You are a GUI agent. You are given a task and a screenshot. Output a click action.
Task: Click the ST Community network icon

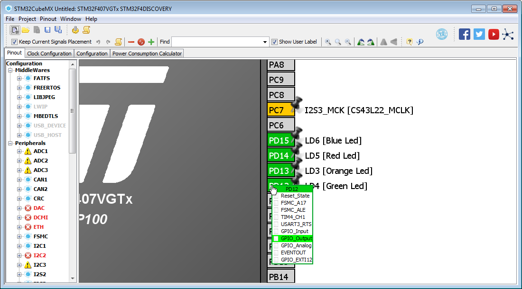(x=508, y=34)
